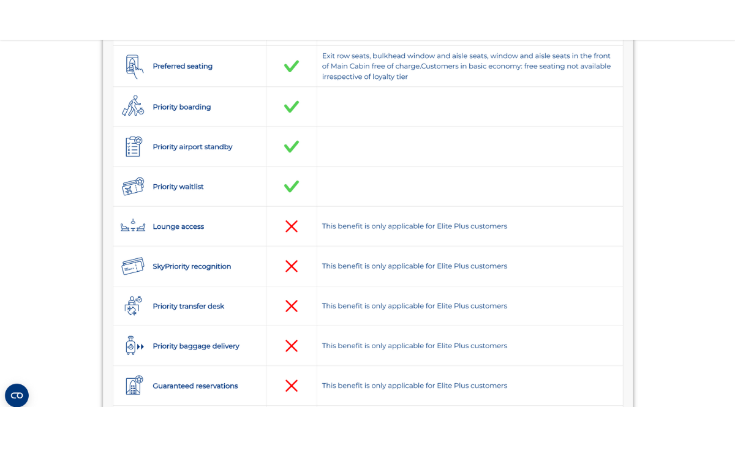Click Elite Plus note for Priority transfer desk
Image resolution: width=735 pixels, height=459 pixels.
[x=415, y=306]
